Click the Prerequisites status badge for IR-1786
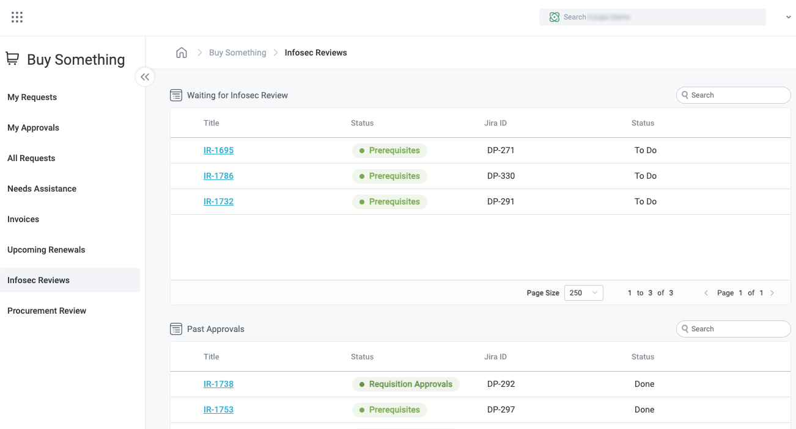This screenshot has width=796, height=429. point(389,176)
